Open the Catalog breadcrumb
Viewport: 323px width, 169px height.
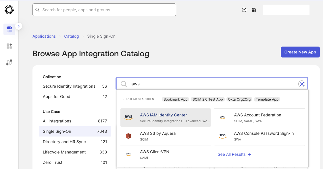pos(71,36)
